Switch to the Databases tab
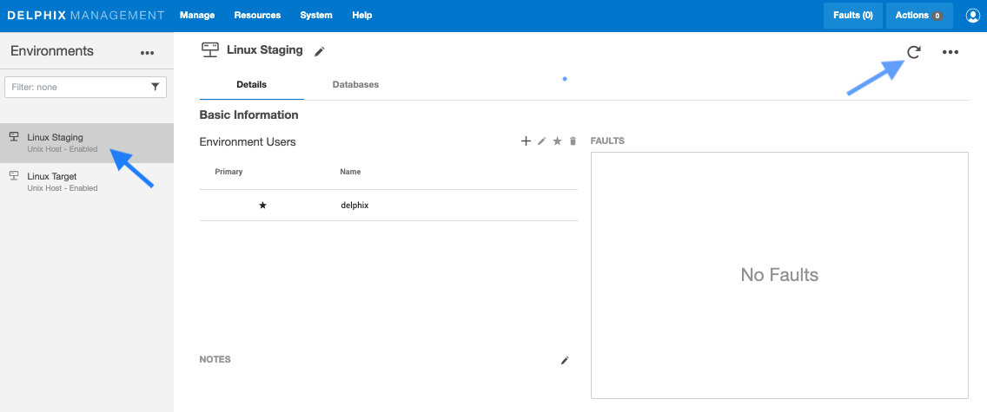987x412 pixels. (355, 85)
